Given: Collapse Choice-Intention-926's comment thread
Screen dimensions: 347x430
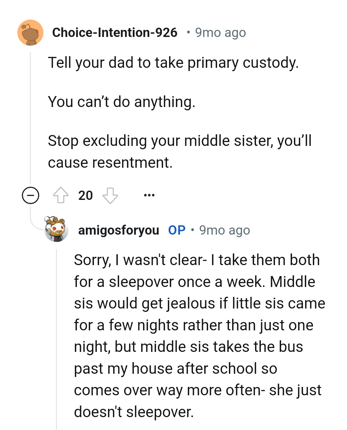Looking at the screenshot, I should pyautogui.click(x=30, y=194).
